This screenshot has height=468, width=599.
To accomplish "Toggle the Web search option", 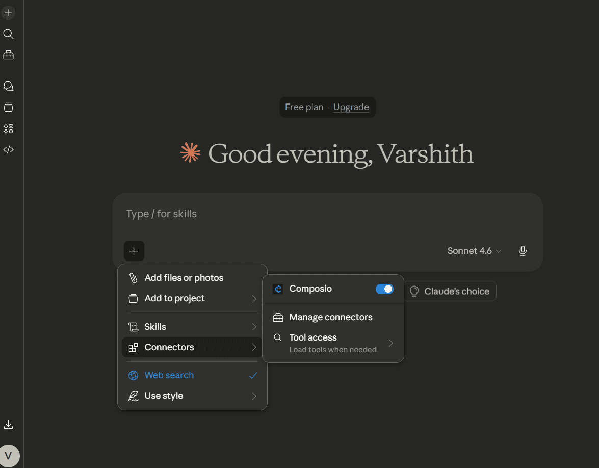I will (192, 375).
